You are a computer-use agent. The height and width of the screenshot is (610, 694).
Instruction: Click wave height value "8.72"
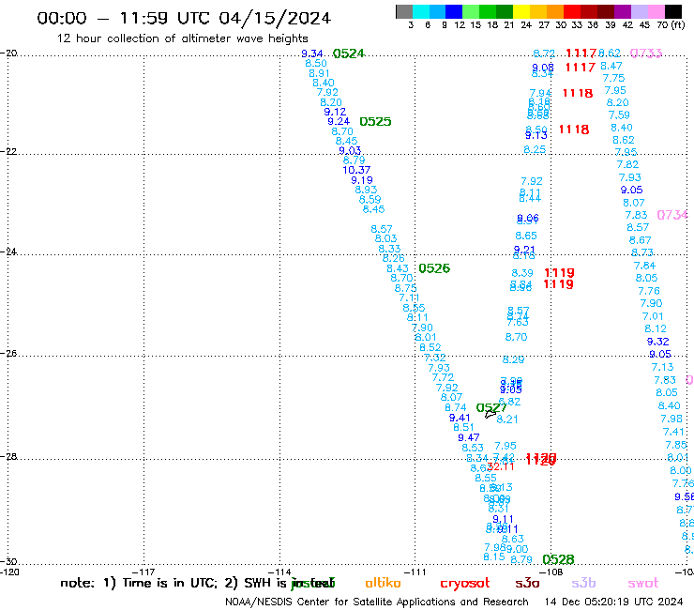[x=544, y=53]
